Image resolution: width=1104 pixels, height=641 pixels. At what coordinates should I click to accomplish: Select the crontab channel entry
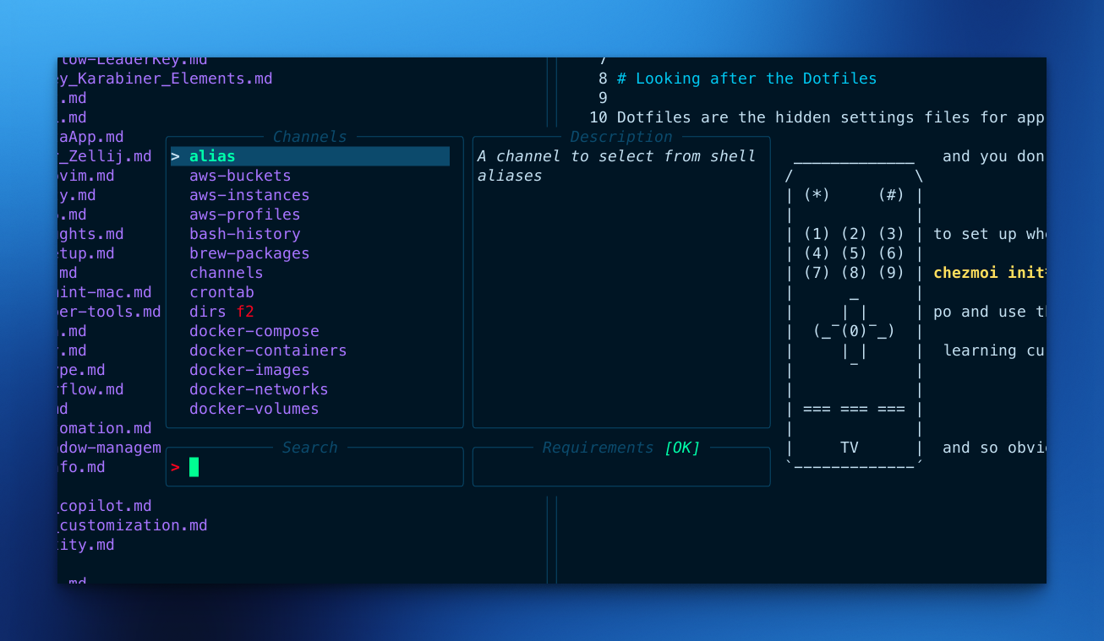(221, 292)
